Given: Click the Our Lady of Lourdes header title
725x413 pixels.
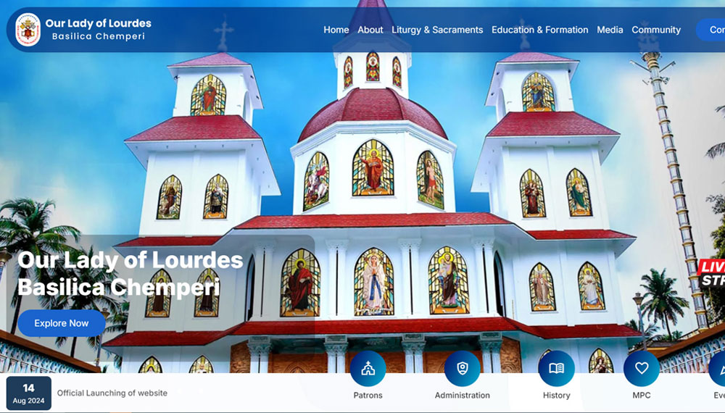Looking at the screenshot, I should pos(98,23).
